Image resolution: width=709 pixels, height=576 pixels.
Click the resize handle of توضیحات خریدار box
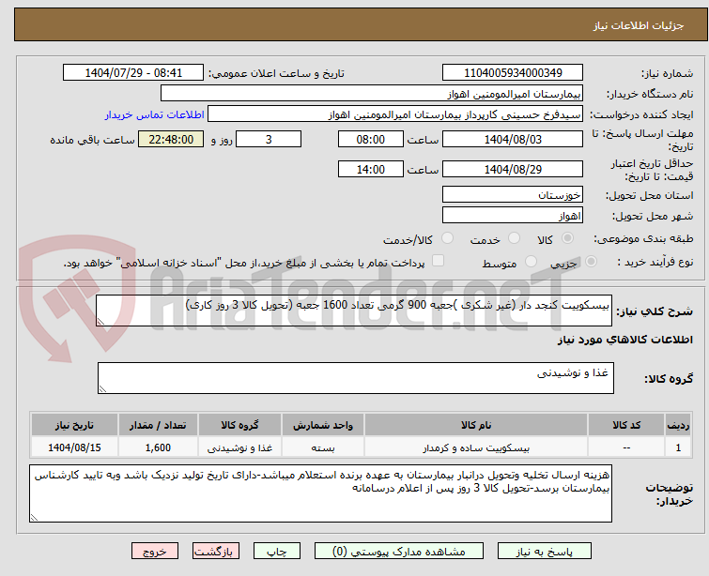pyautogui.click(x=34, y=518)
